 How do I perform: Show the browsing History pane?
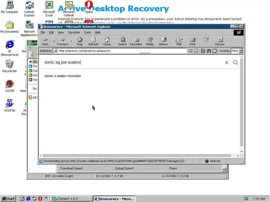(163, 42)
